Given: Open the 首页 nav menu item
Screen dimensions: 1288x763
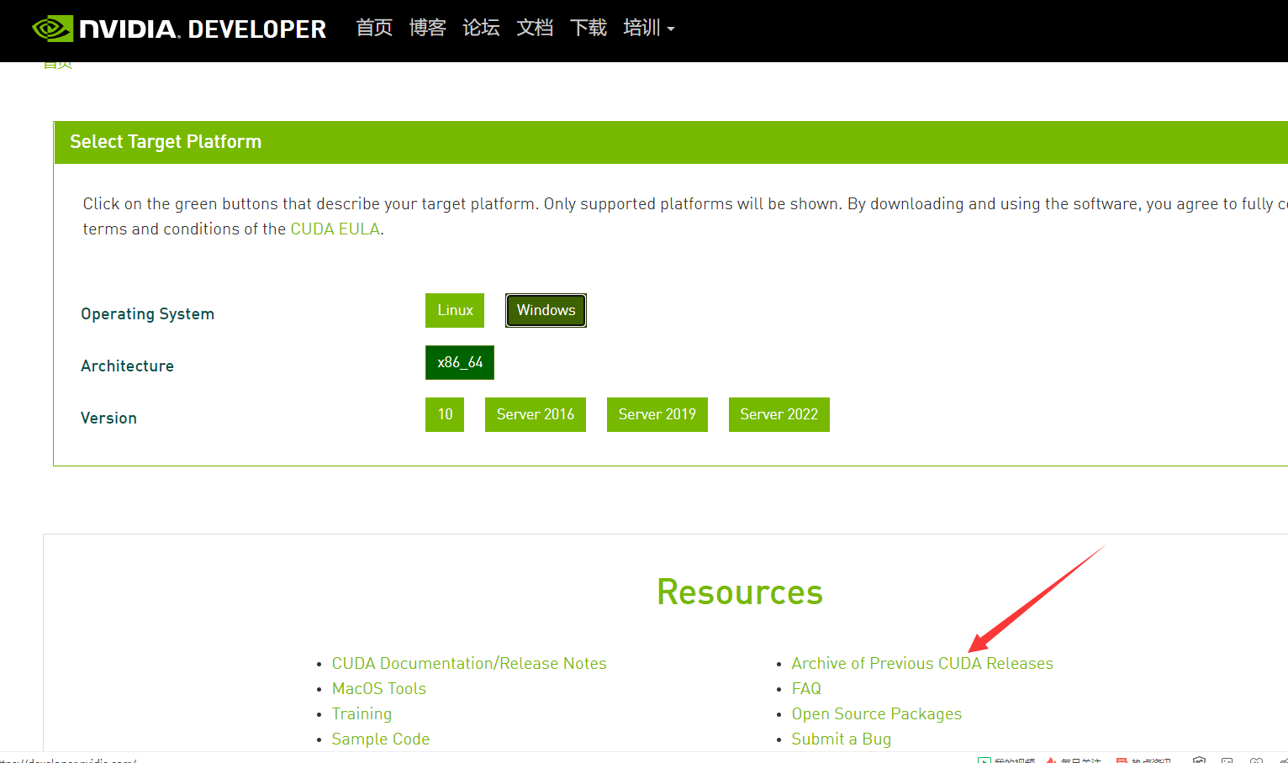Looking at the screenshot, I should click(374, 28).
